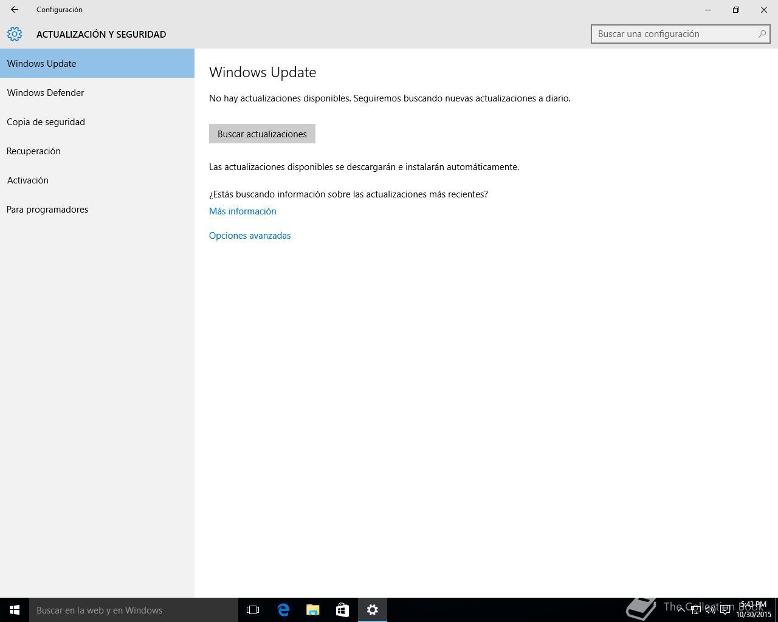Open the Windows Start menu
The image size is (778, 622).
coord(15,610)
